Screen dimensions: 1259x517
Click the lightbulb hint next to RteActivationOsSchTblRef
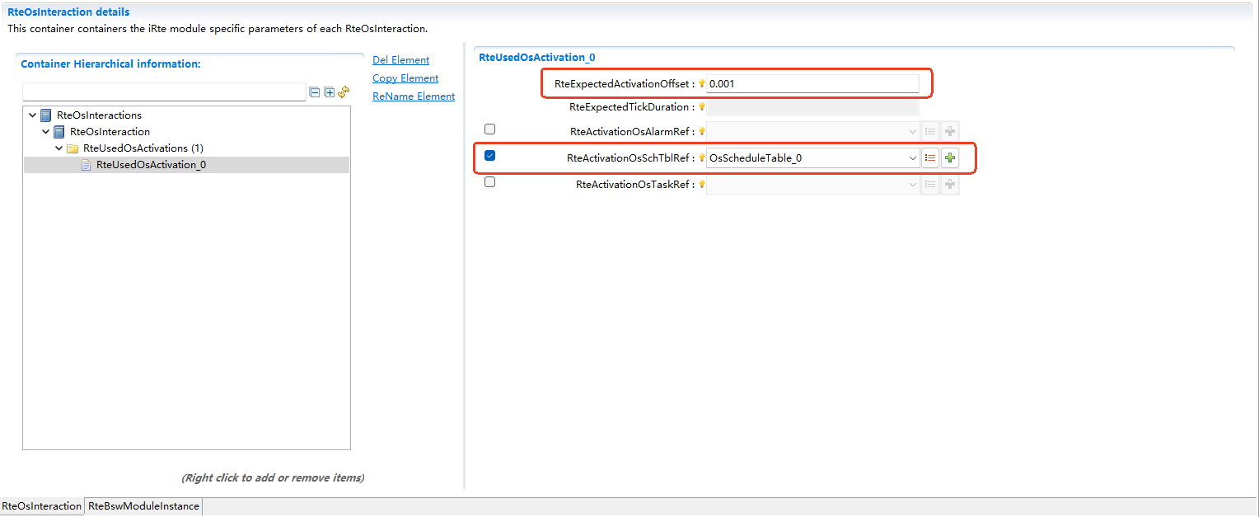tap(702, 158)
